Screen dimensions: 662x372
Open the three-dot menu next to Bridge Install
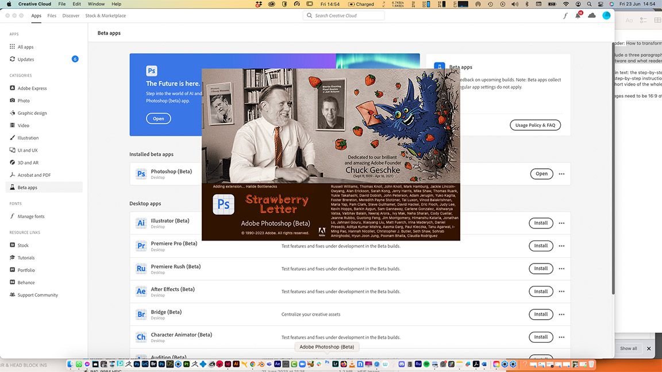point(561,314)
